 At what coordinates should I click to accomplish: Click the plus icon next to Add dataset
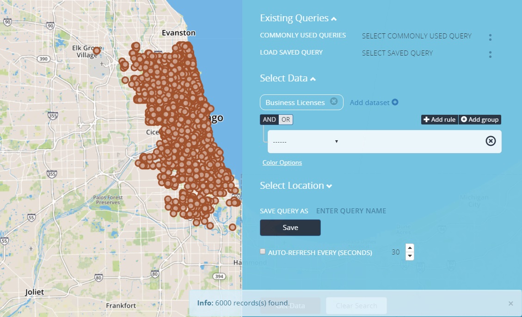(x=395, y=102)
